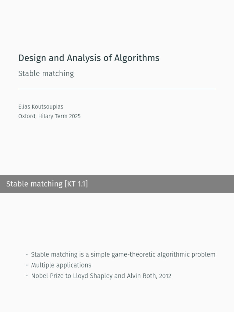Select the Multiple applications bullet text
The height and width of the screenshot is (312, 234).
coord(61,265)
